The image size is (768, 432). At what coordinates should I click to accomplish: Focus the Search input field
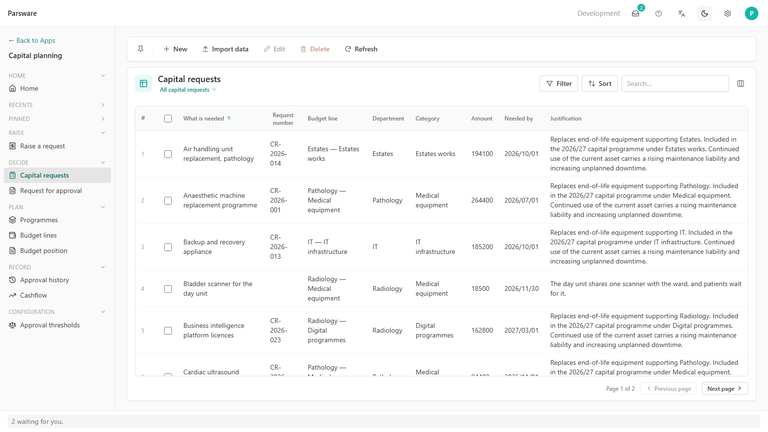point(675,84)
